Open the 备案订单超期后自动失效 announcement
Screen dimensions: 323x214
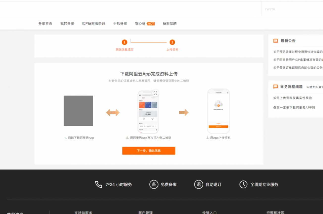(298, 68)
